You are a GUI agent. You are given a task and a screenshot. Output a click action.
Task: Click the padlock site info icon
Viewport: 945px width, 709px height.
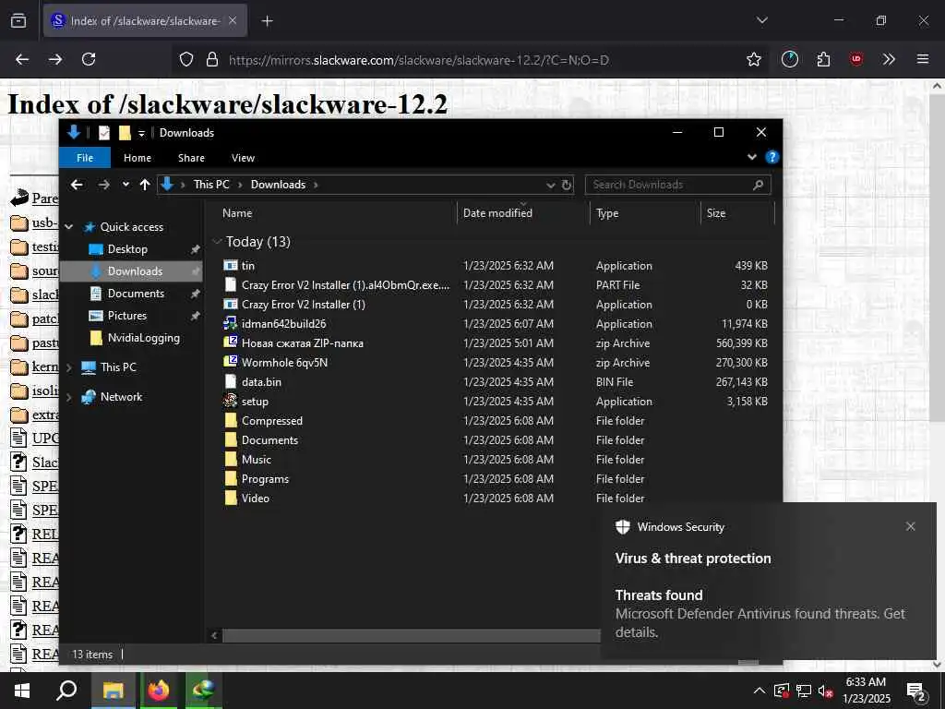click(211, 60)
